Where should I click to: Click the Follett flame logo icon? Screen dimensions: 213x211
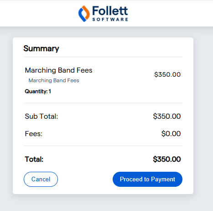(x=84, y=14)
